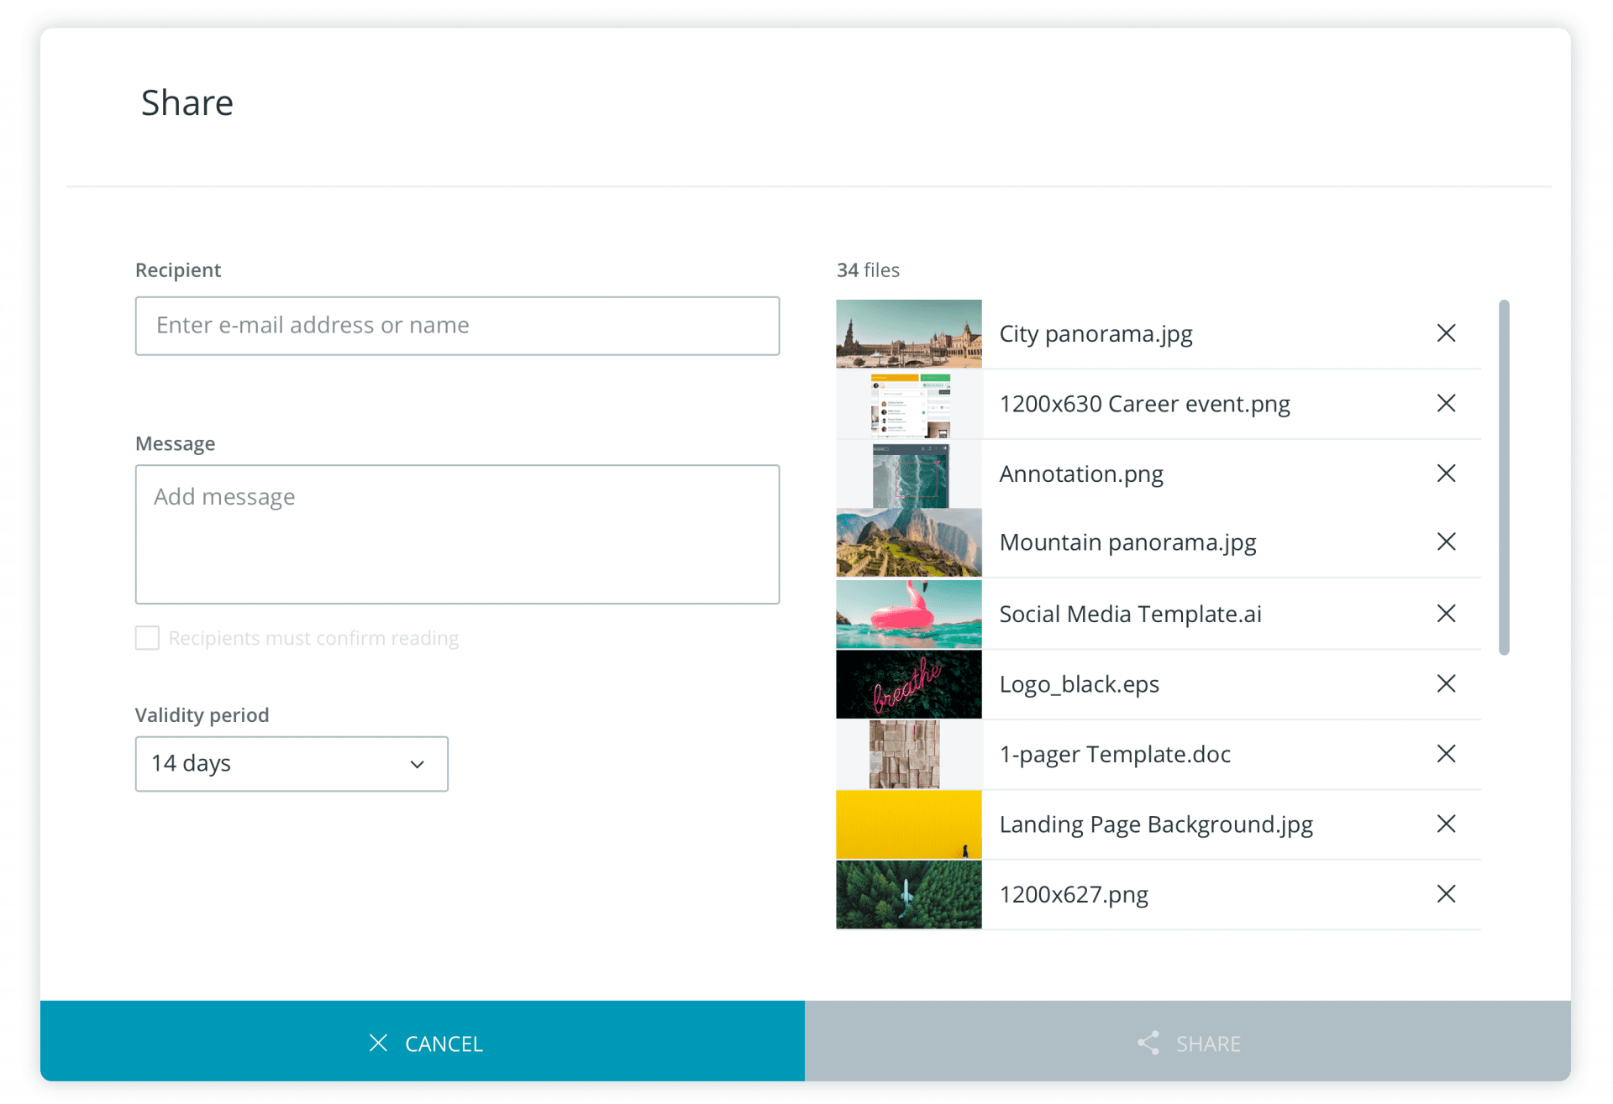This screenshot has height=1104, width=1613.
Task: Expand the validity period options chevron
Action: pos(418,764)
